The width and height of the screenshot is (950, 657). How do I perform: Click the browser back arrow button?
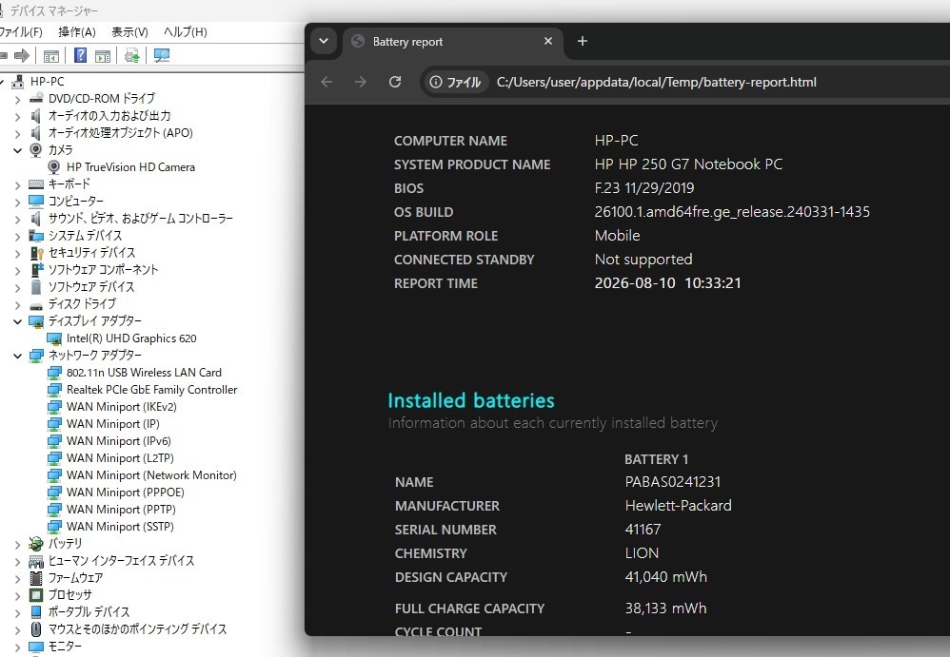(327, 82)
